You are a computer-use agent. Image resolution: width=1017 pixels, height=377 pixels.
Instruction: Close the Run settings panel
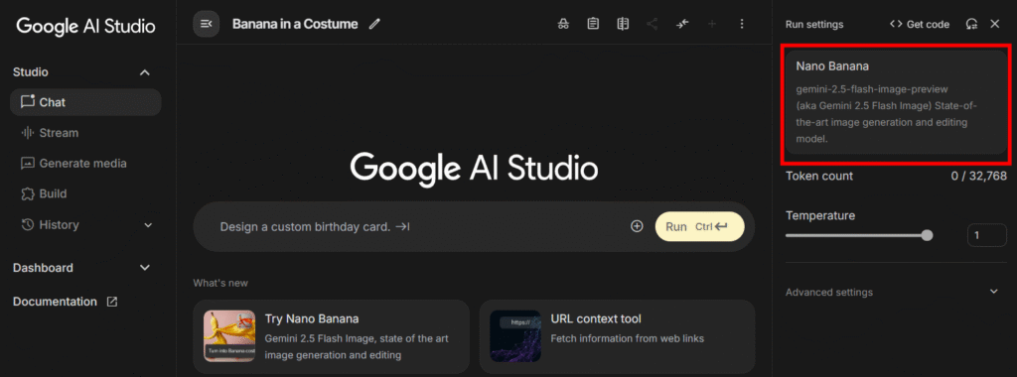995,24
